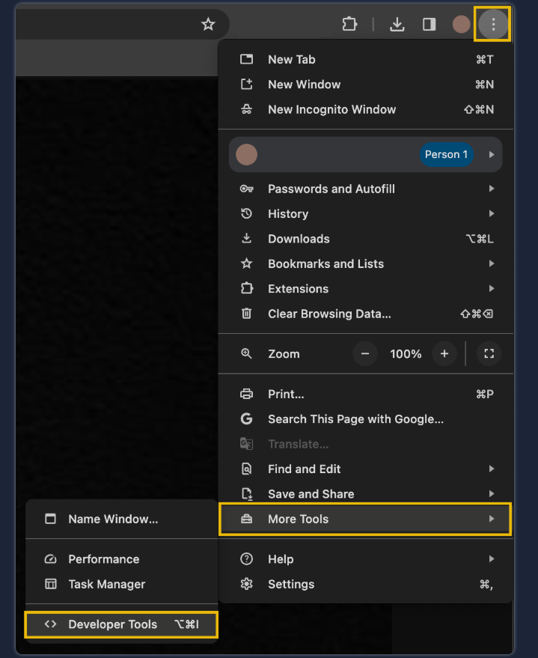Increase zoom with the plus button

[444, 354]
